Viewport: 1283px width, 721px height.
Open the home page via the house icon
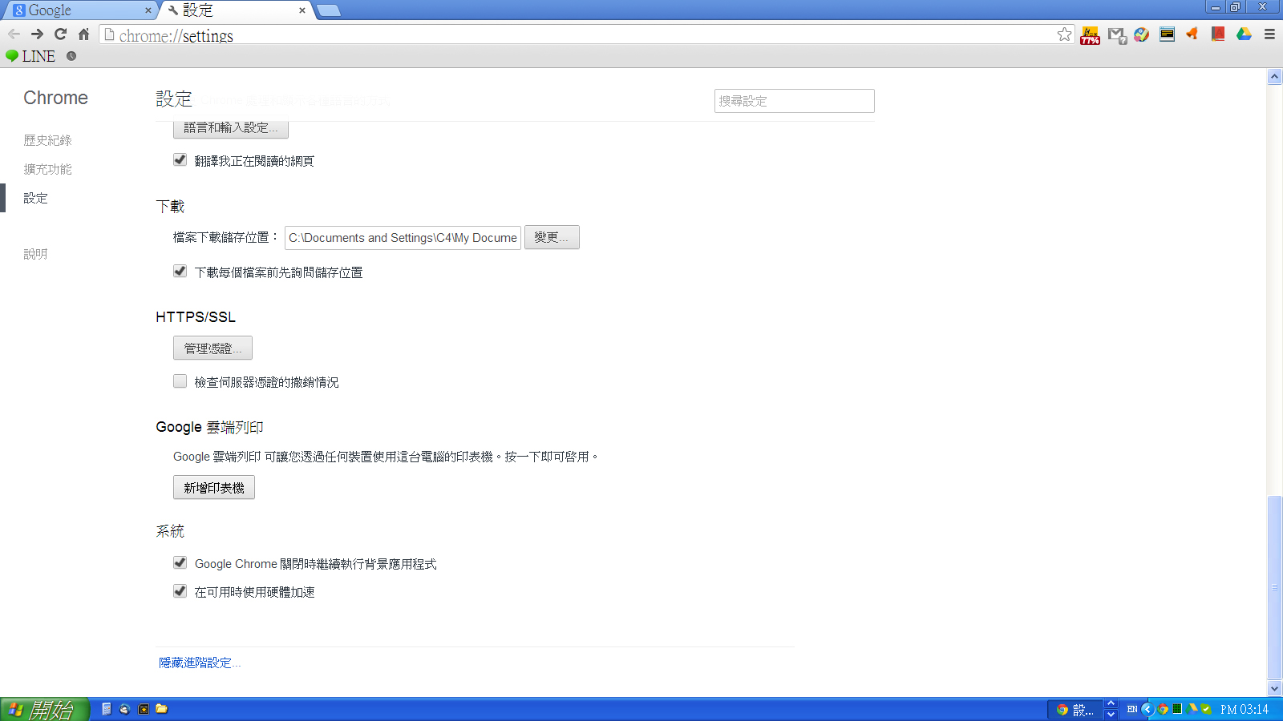[83, 34]
